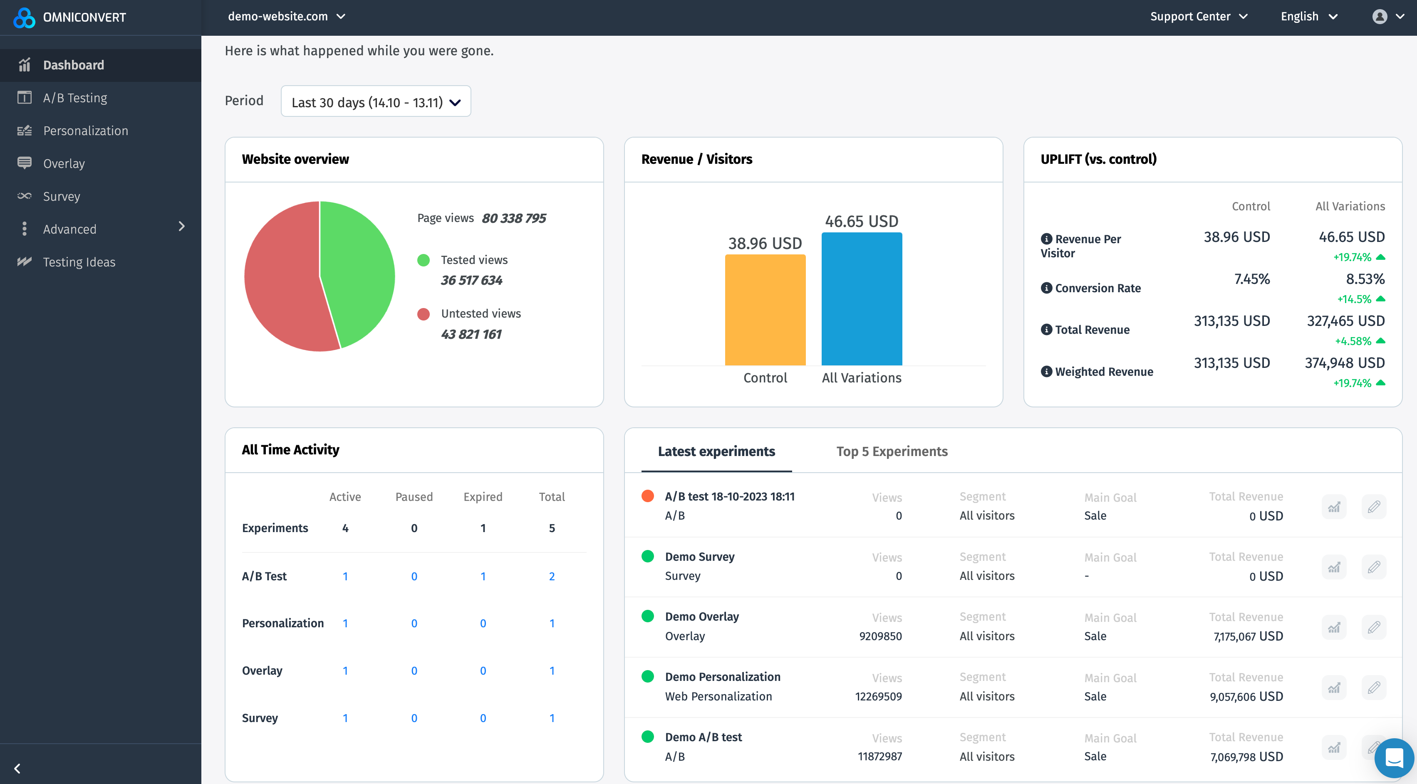
Task: Switch to the Top 5 Experiments tab
Action: 892,451
